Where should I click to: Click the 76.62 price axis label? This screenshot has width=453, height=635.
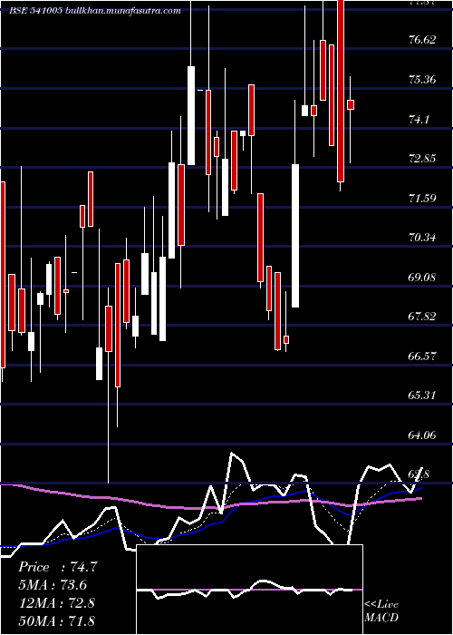click(422, 40)
